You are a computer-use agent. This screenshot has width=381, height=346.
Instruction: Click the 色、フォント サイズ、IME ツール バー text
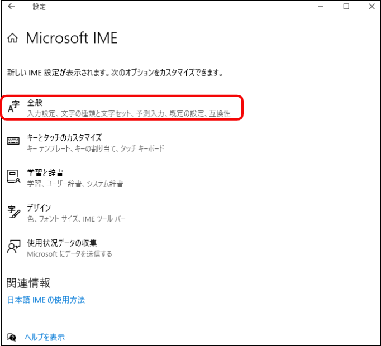pos(76,219)
